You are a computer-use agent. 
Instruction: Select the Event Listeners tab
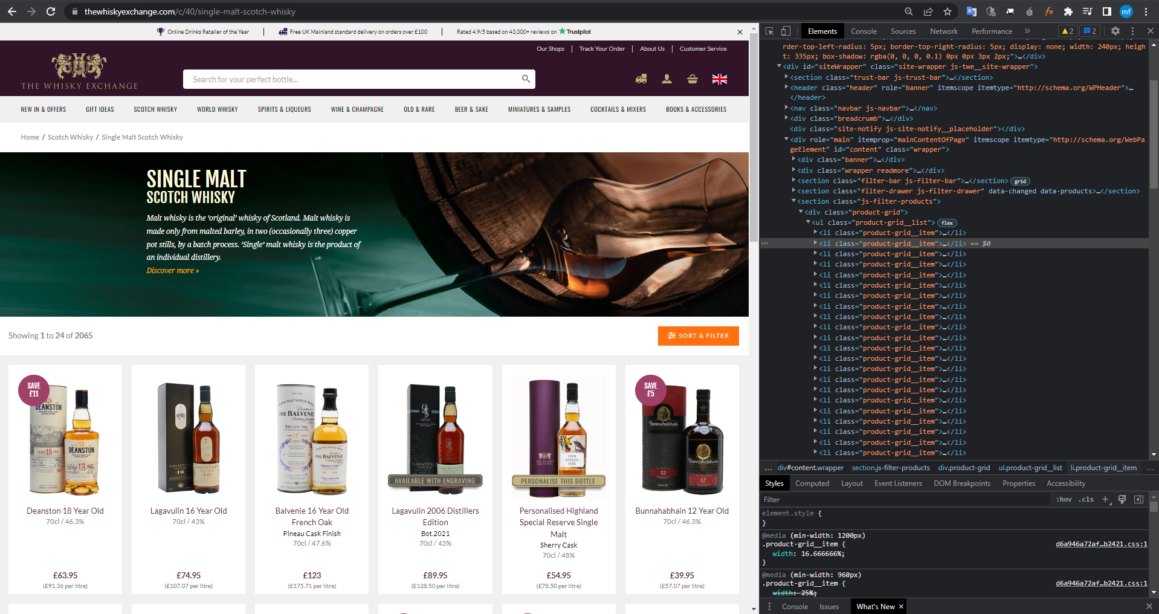point(898,483)
